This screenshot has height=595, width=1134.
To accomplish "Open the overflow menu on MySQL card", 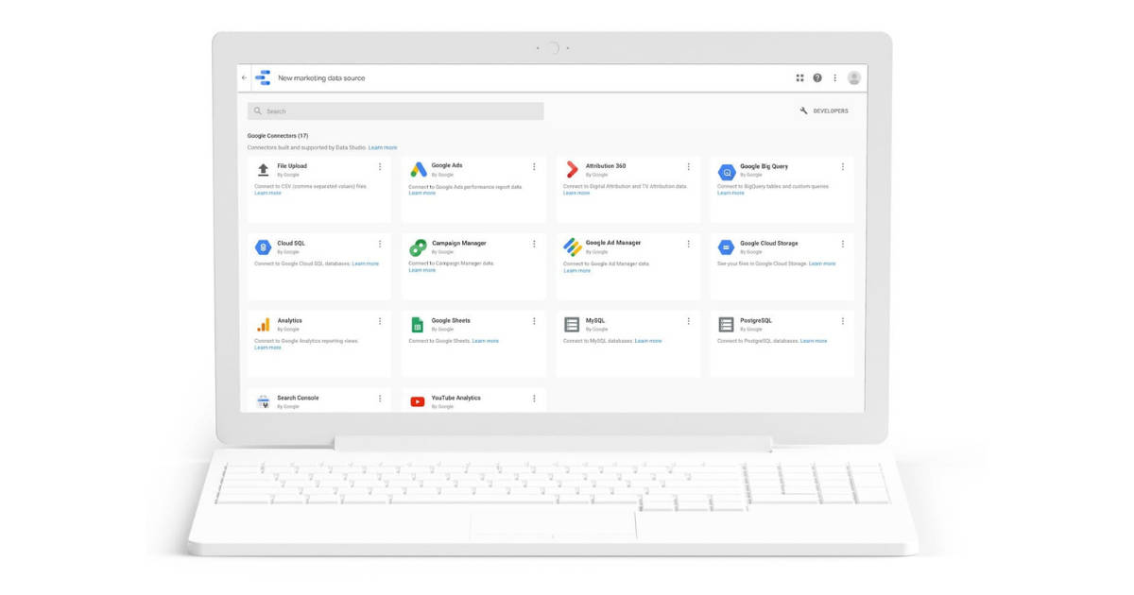I will pos(688,319).
